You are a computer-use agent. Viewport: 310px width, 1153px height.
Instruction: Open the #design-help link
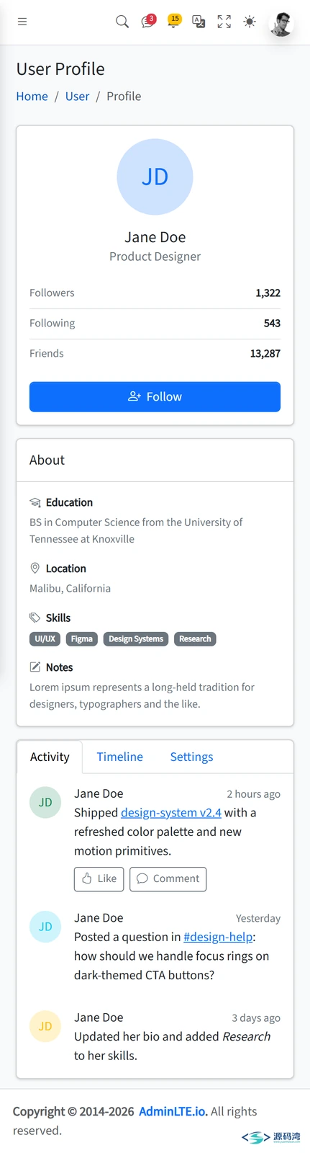click(x=218, y=938)
